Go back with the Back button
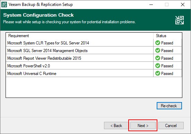The image size is (191, 134). click(116, 125)
